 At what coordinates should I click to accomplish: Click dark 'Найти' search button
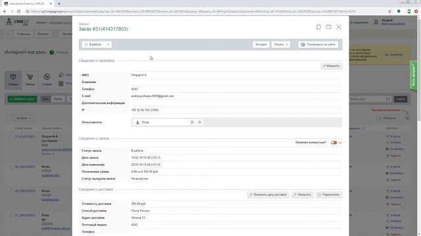point(401,99)
